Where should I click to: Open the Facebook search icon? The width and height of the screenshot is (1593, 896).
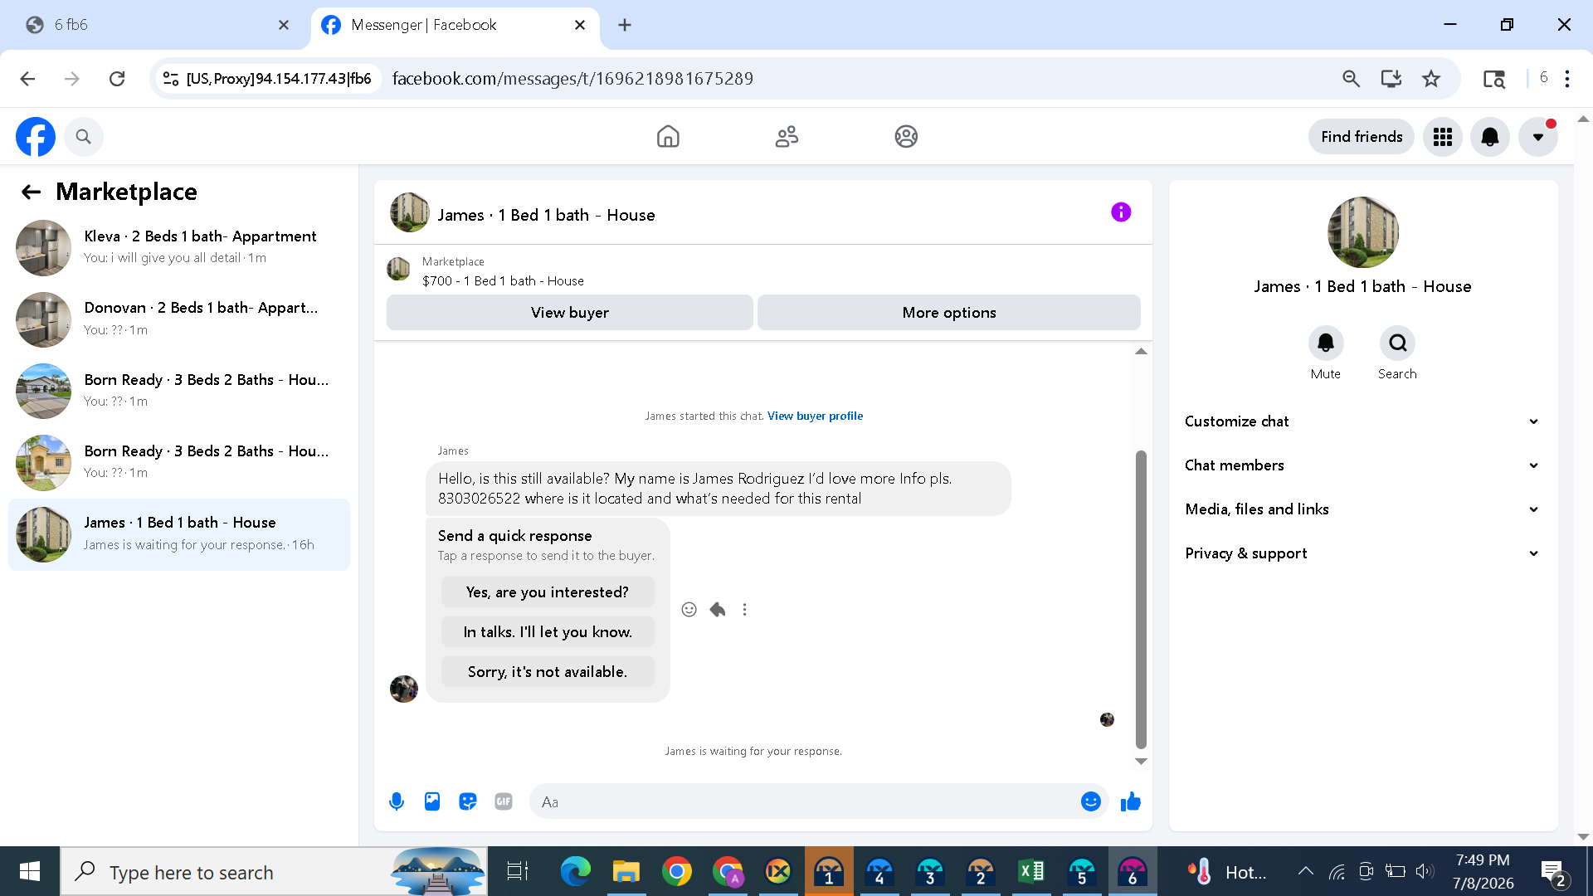[x=83, y=137]
